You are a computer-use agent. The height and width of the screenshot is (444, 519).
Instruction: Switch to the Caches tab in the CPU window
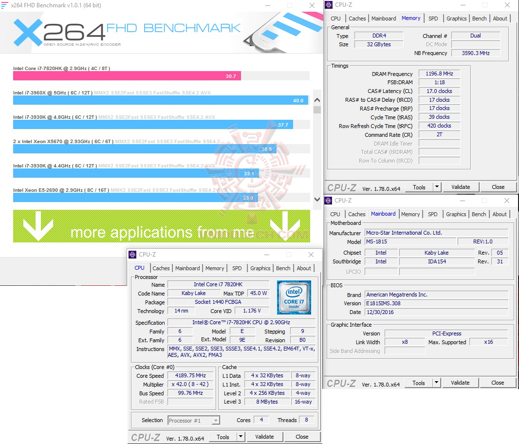[161, 268]
